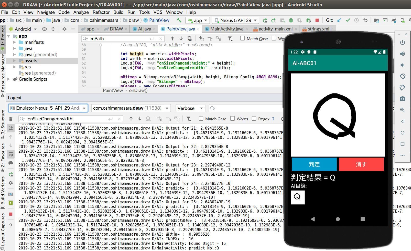This screenshot has width=411, height=251.
Task: Click the emulator zoom icon
Action: (x=403, y=110)
